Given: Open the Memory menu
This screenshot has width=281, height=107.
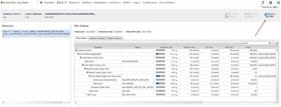Looking at the screenshot, I should point(74,3).
